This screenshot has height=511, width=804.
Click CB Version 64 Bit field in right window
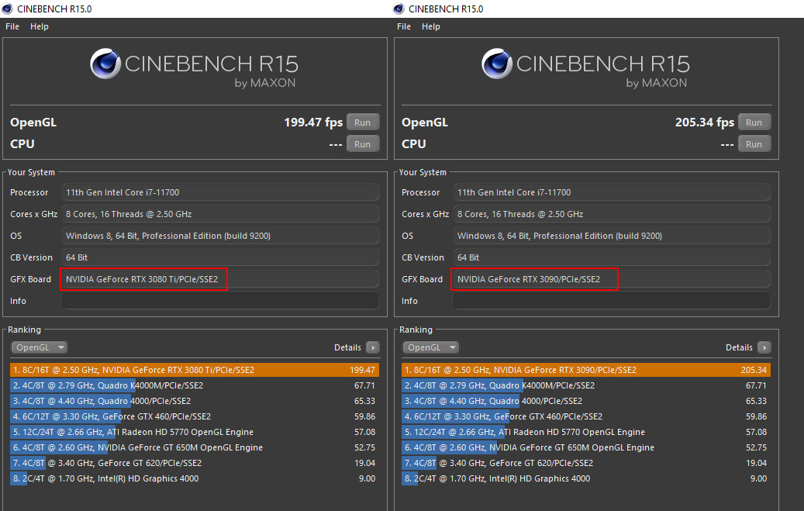point(612,257)
